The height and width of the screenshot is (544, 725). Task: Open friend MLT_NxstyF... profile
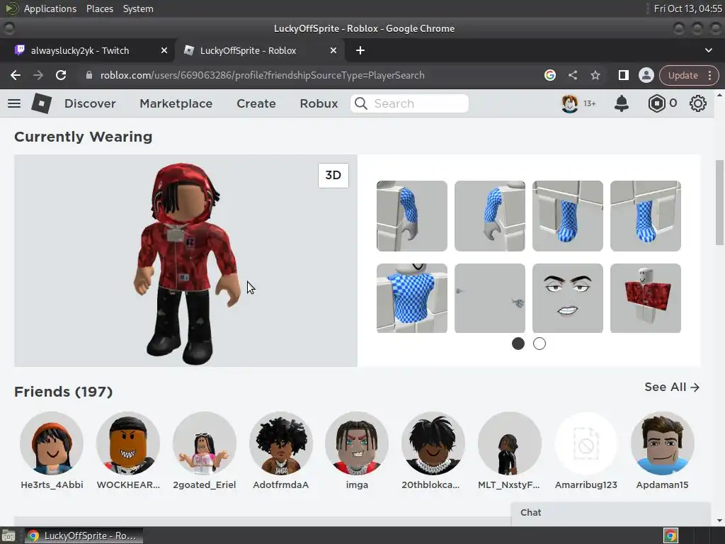coord(510,450)
